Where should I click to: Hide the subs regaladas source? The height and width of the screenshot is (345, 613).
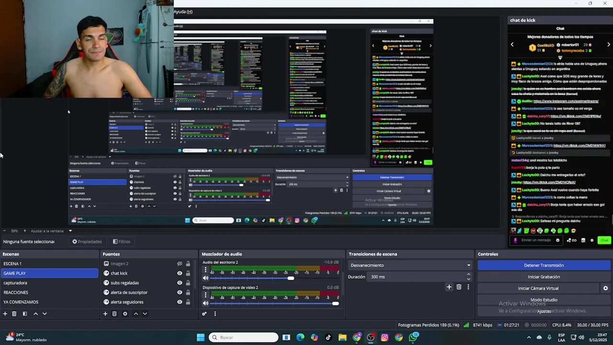(x=180, y=283)
